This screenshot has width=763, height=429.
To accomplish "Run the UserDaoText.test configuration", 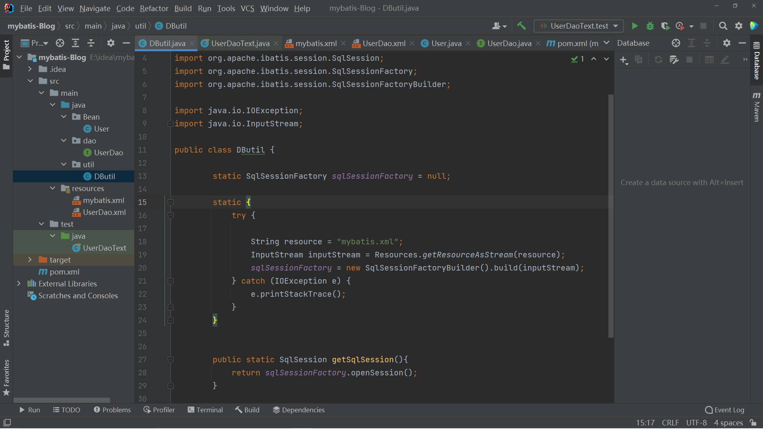I will coord(635,26).
